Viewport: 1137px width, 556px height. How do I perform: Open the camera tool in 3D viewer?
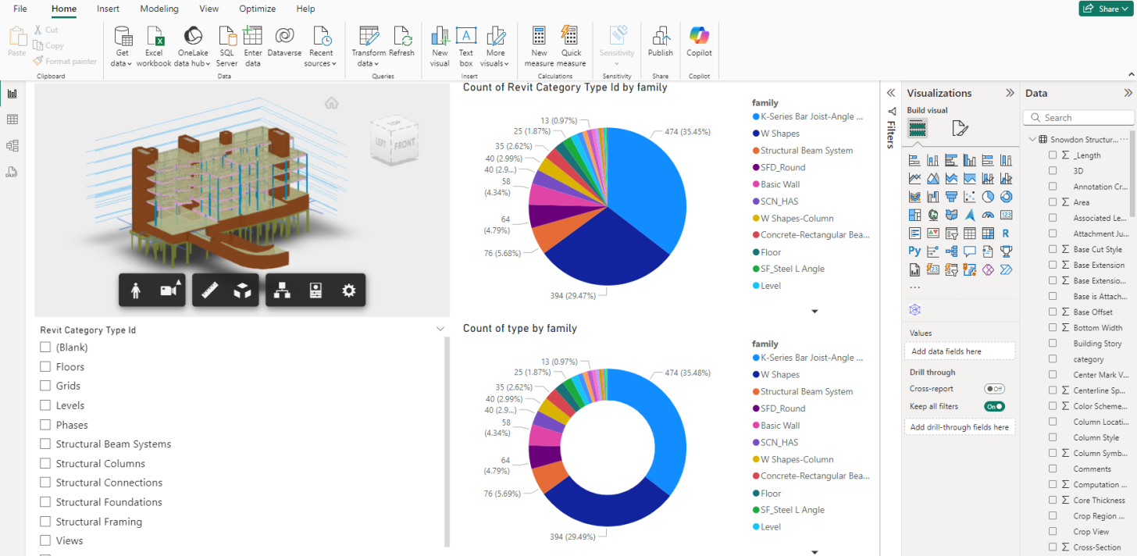[x=170, y=290]
